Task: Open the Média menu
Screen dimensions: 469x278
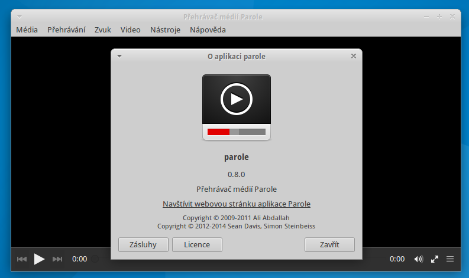Action: (27, 30)
